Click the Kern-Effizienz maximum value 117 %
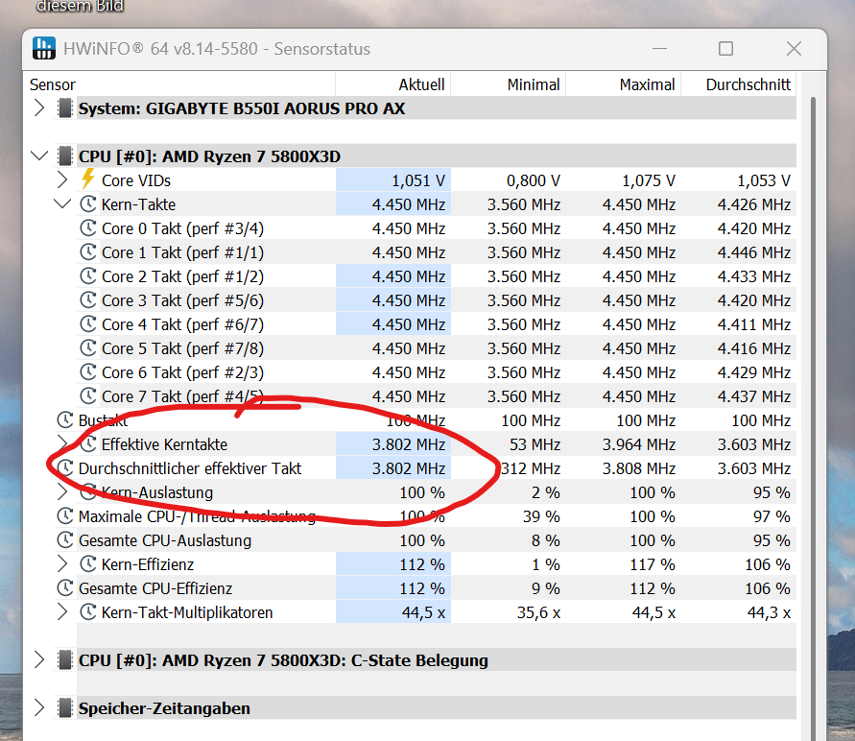Screen dimensions: 855x741 [653, 564]
